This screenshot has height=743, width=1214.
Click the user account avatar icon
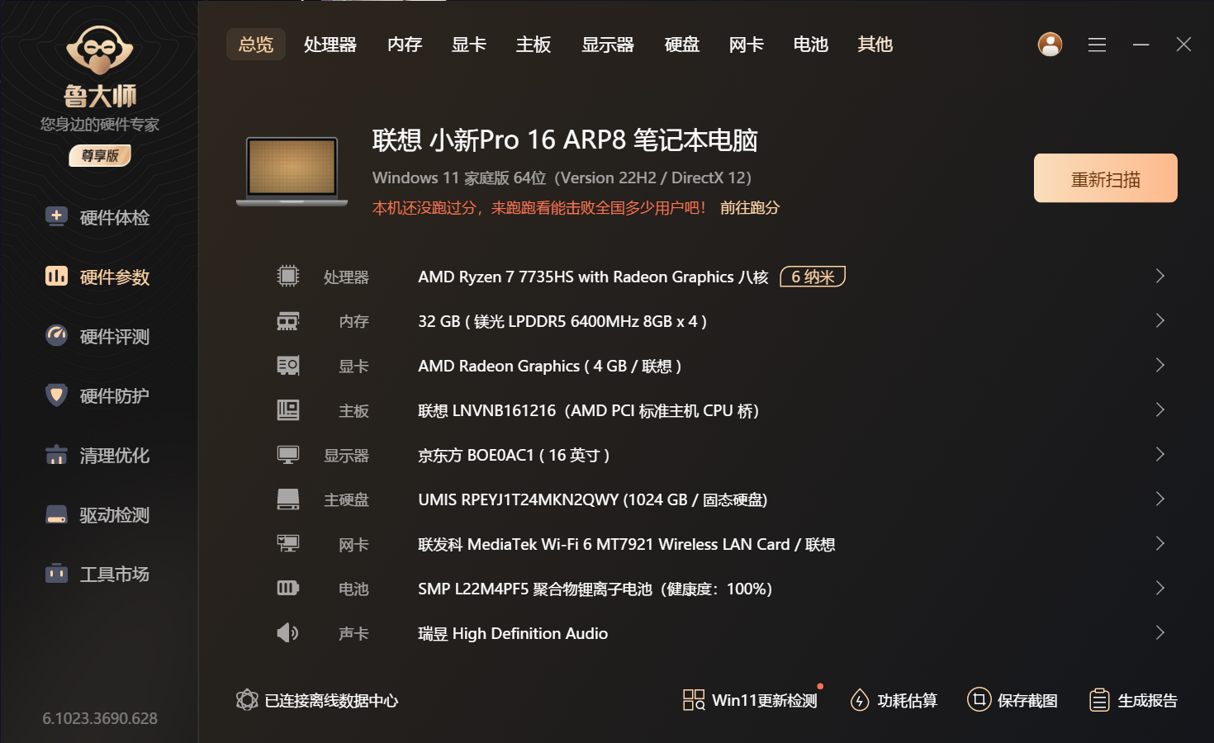click(x=1050, y=45)
